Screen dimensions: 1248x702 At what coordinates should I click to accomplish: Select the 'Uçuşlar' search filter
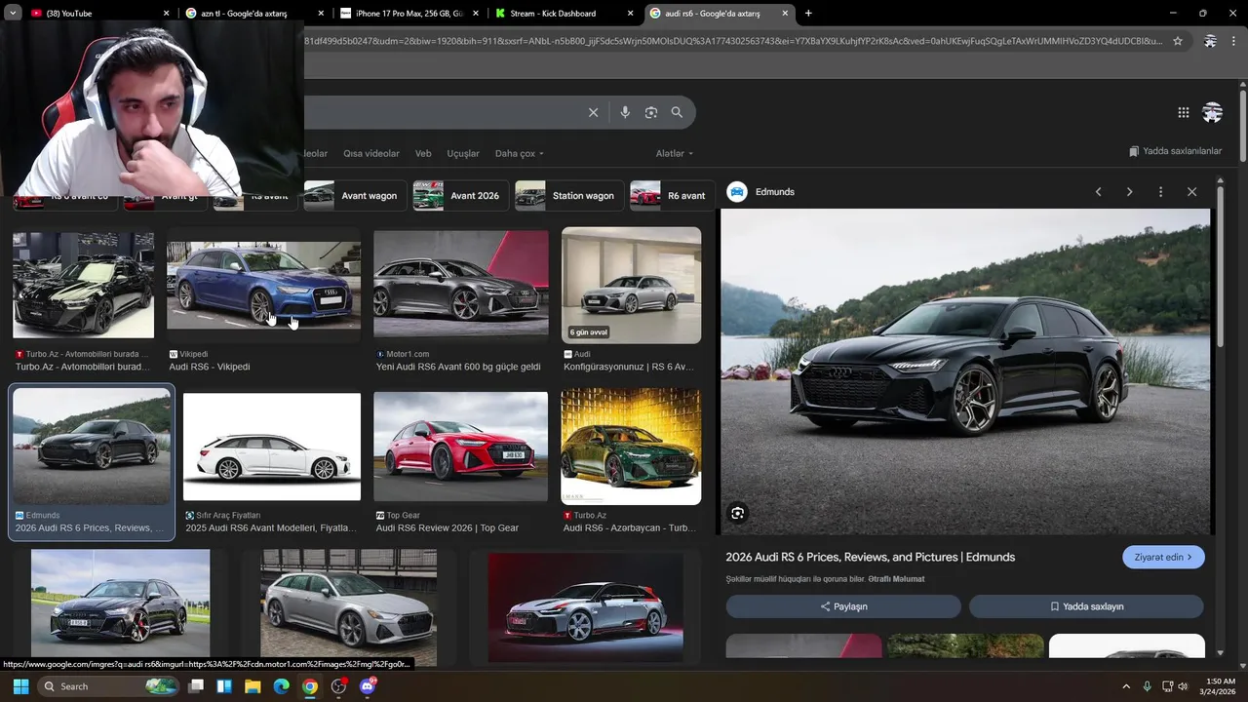click(463, 154)
